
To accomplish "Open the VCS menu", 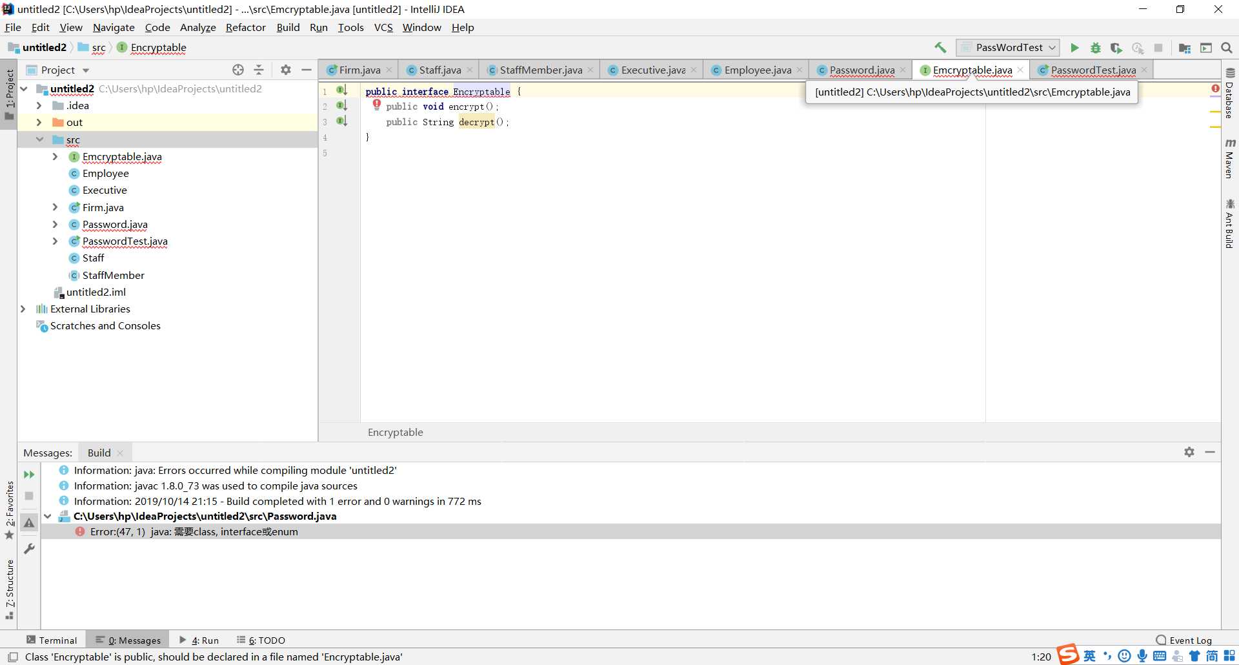I will pos(383,27).
